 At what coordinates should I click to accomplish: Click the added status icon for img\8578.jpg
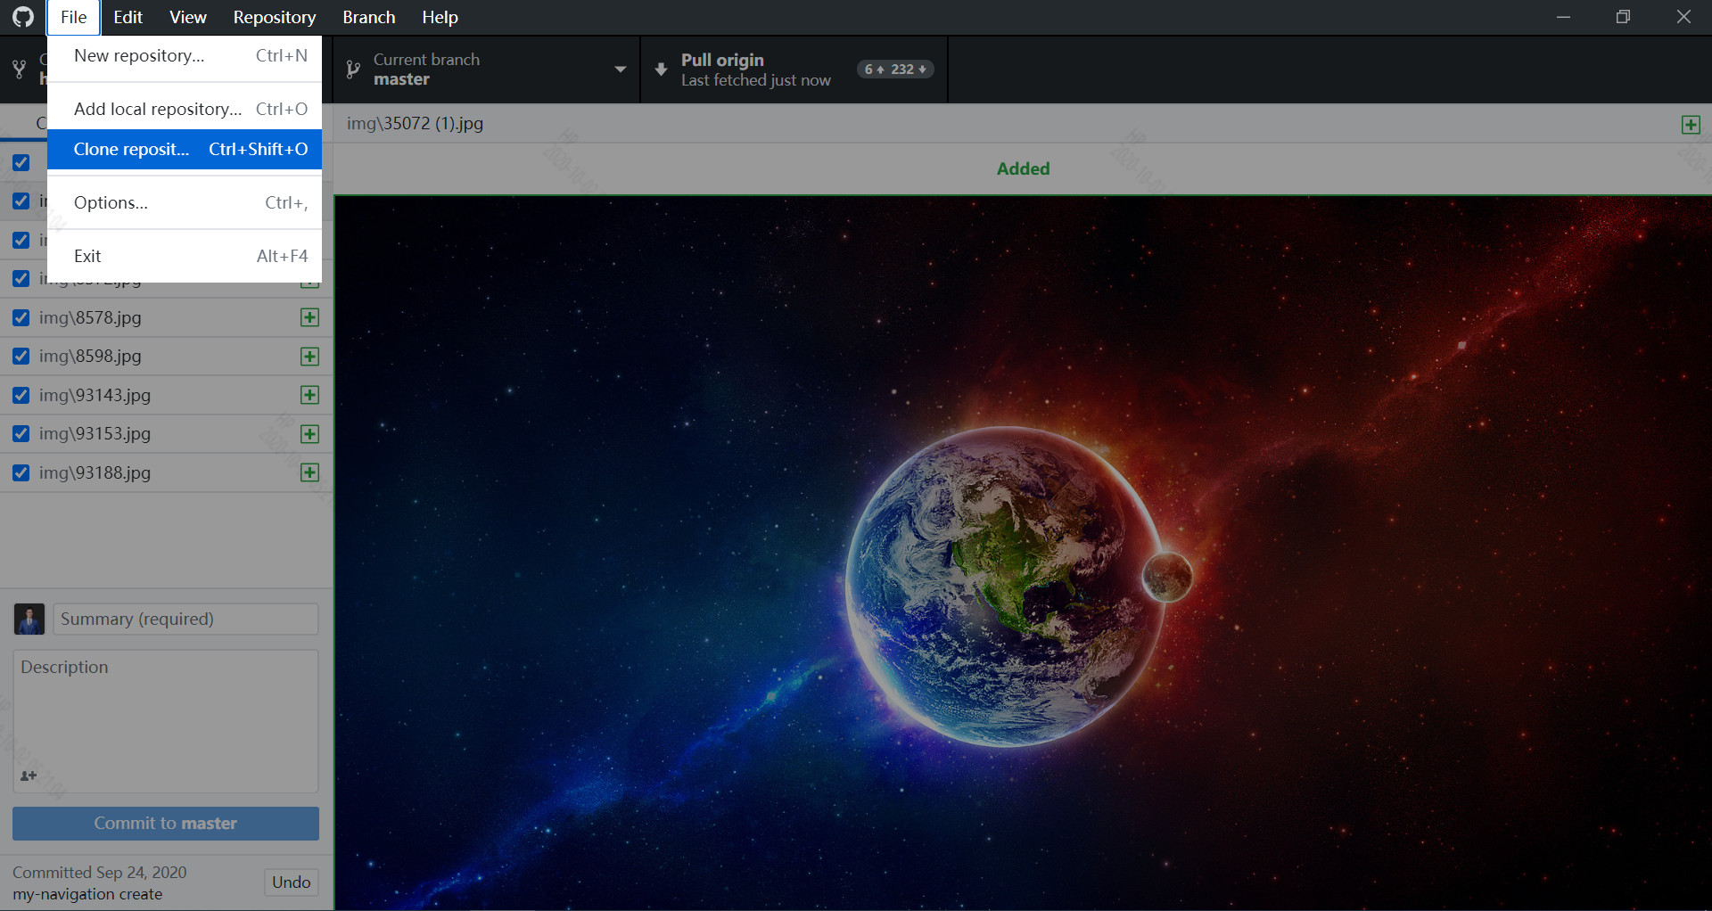pos(309,317)
